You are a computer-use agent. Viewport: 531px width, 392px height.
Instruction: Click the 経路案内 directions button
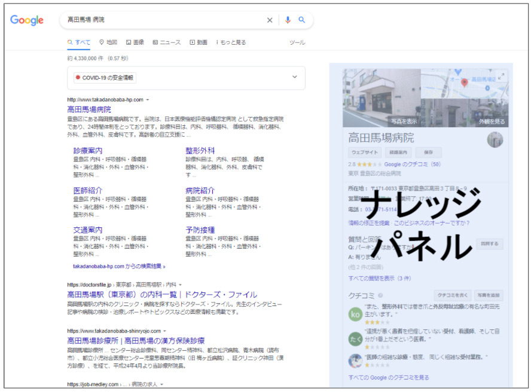398,152
